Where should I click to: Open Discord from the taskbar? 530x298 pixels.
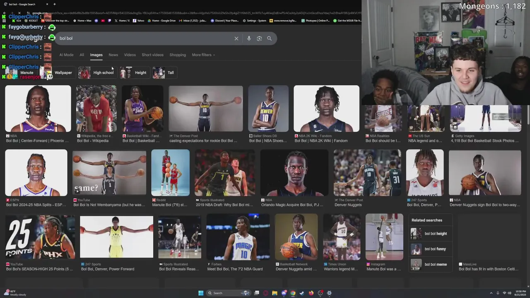284,293
